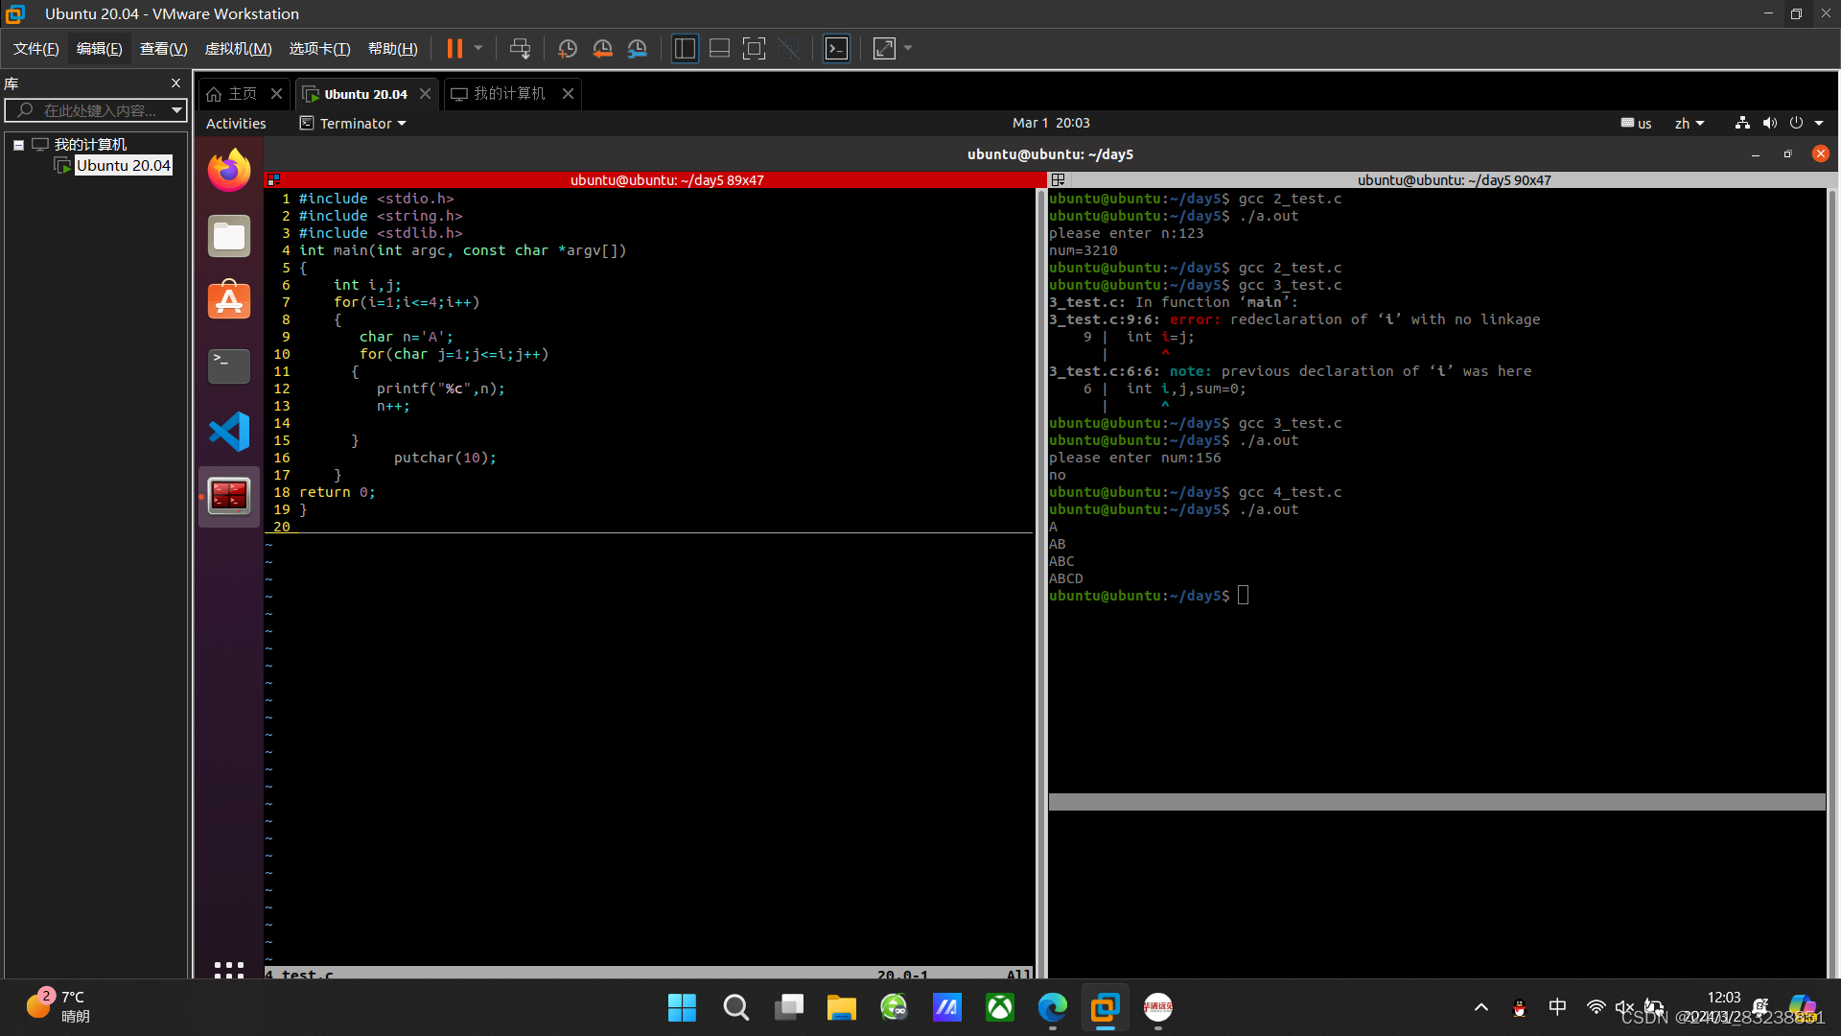Collapse the 我的计算机 tree node

click(x=18, y=145)
